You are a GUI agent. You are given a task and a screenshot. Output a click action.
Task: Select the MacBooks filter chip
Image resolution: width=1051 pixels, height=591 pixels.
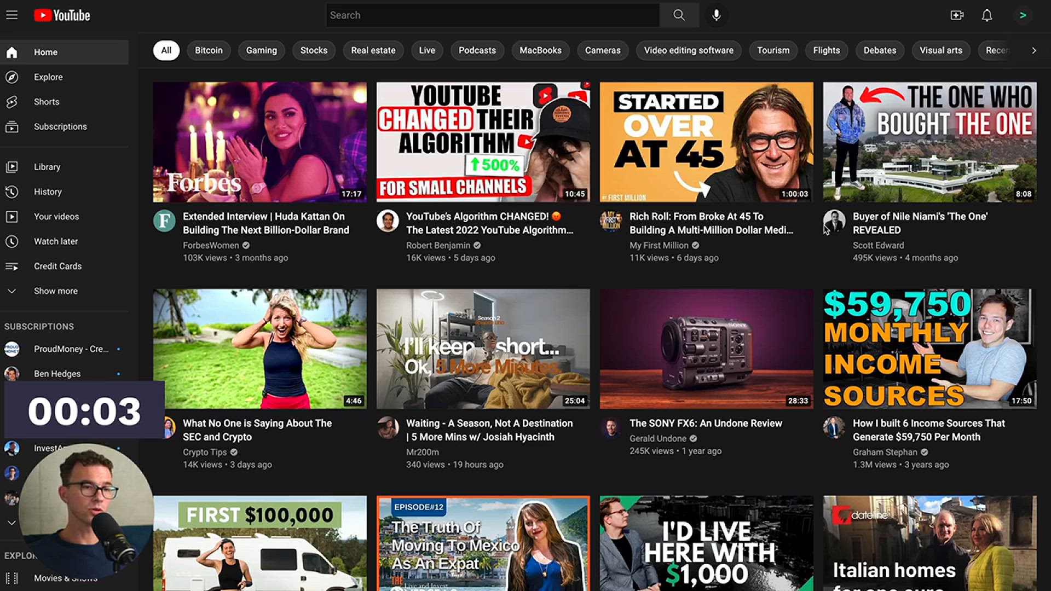541,50
